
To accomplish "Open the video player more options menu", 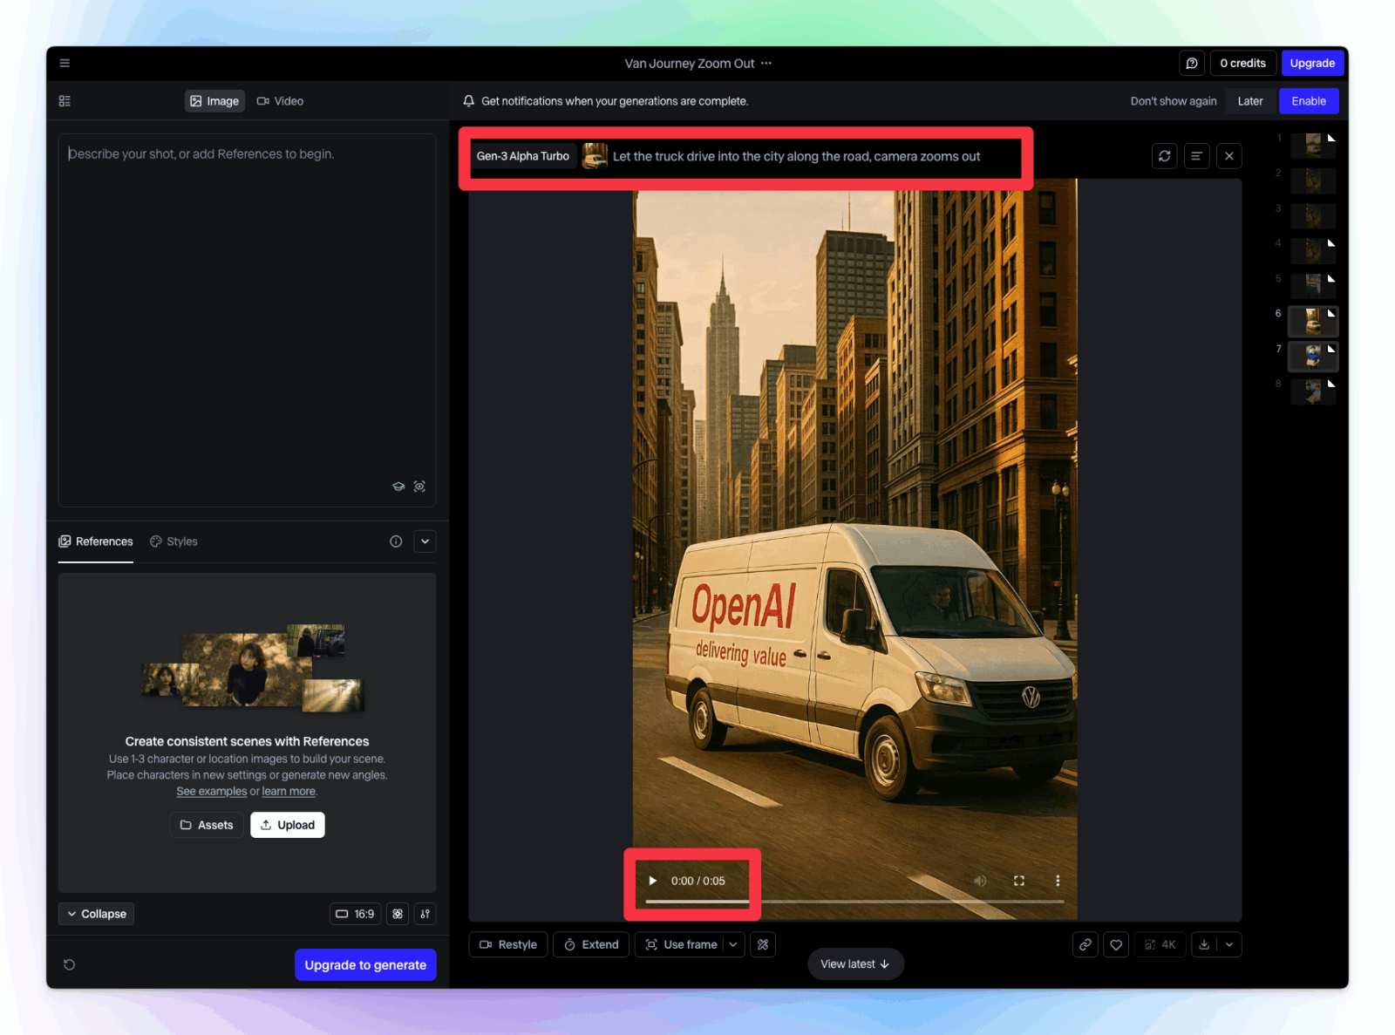I will point(1058,881).
